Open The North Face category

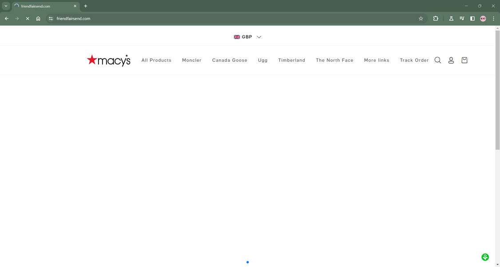pos(334,60)
